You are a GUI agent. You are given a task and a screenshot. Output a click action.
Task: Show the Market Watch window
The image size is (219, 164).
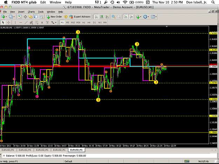click(x=20, y=17)
